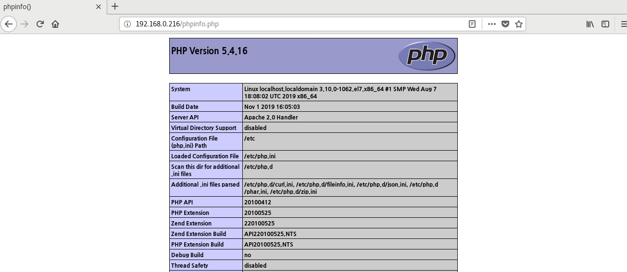This screenshot has width=627, height=272.
Task: Select the Linux localhost.localdomain system value
Action: click(x=340, y=93)
